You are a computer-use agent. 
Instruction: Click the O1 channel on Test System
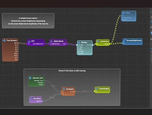point(16,57)
